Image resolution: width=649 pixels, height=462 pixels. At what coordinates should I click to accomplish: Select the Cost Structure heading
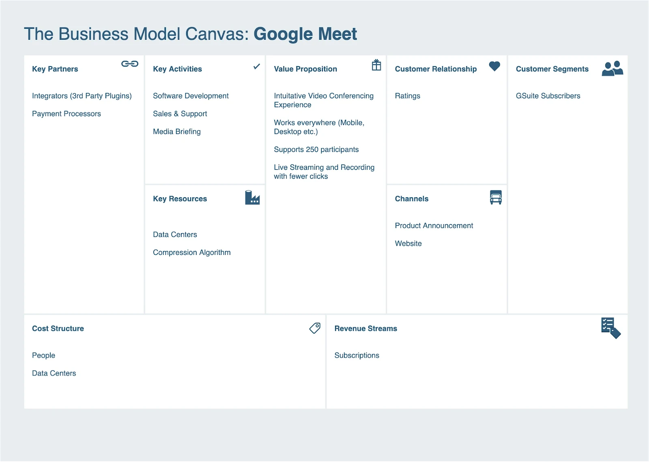tap(58, 329)
